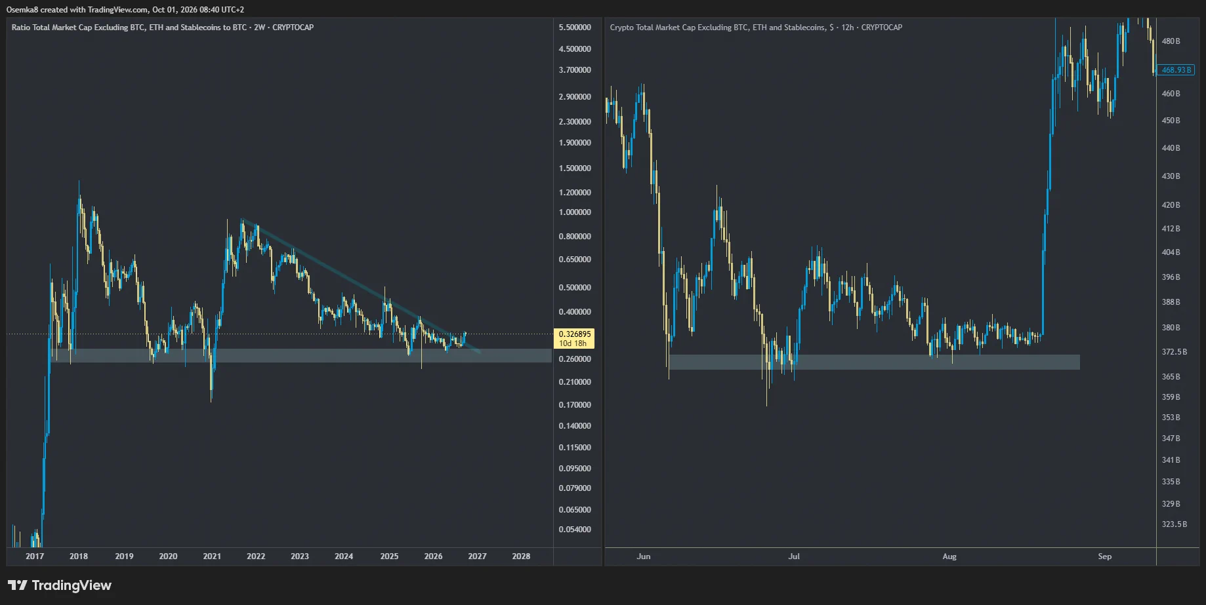Image resolution: width=1206 pixels, height=605 pixels.
Task: Click the TradingView logo at the bottom
Action: 60,585
